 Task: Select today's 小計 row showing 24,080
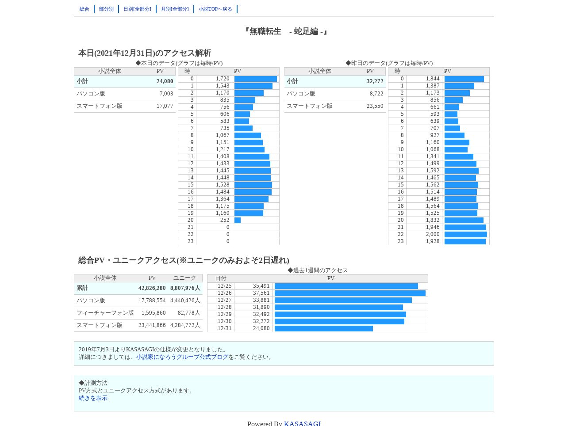(125, 81)
